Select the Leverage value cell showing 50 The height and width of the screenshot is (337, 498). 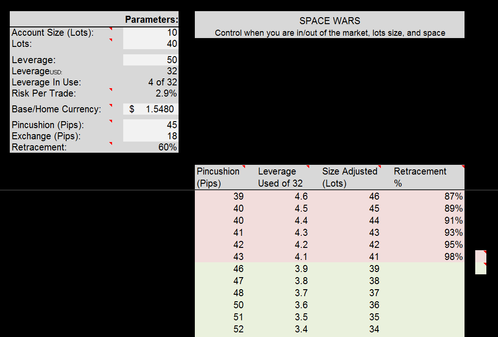click(151, 60)
